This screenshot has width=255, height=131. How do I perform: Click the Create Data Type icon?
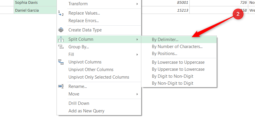(x=61, y=30)
